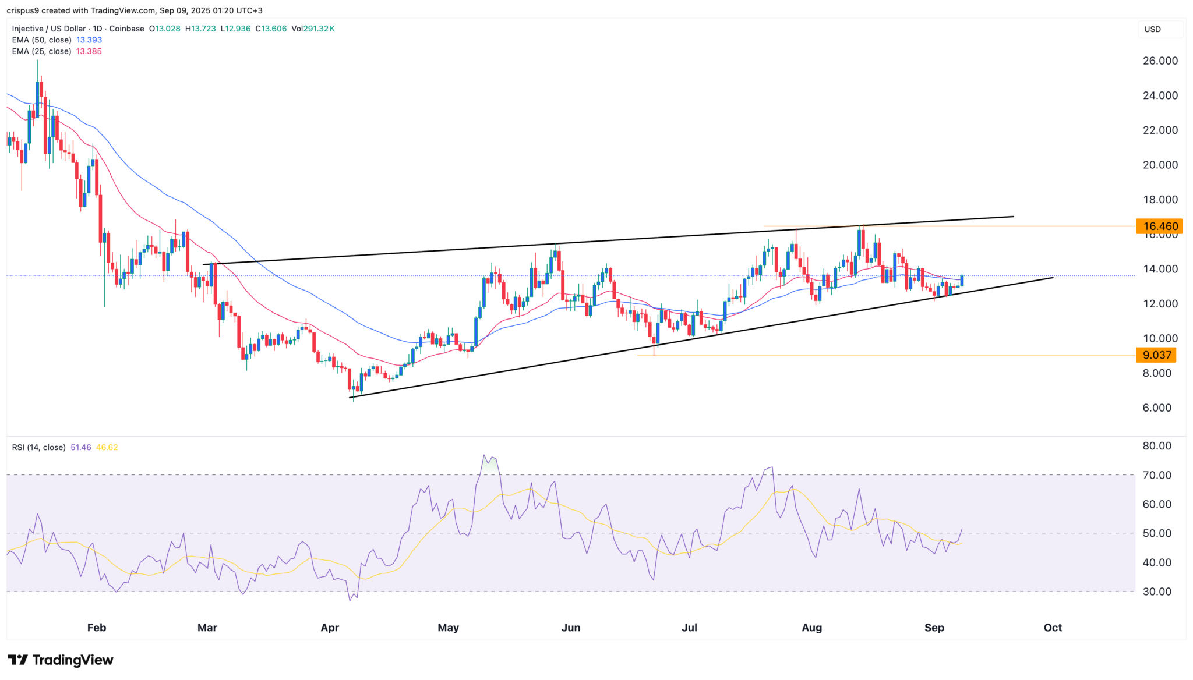This screenshot has width=1193, height=680.
Task: Click the TradingView logo icon
Action: tap(18, 660)
